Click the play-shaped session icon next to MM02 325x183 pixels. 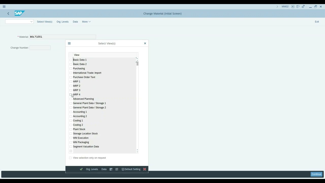(293, 7)
